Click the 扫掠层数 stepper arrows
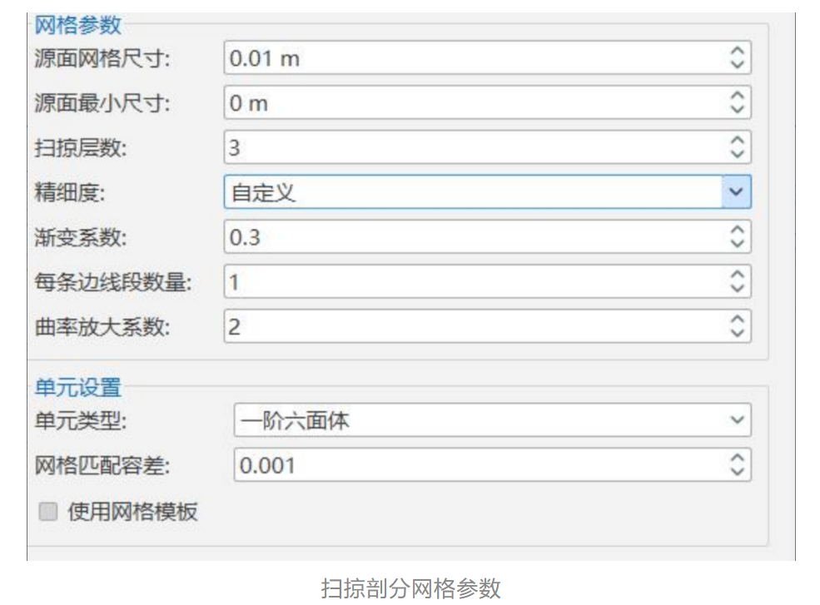The width and height of the screenshot is (820, 605). [737, 148]
